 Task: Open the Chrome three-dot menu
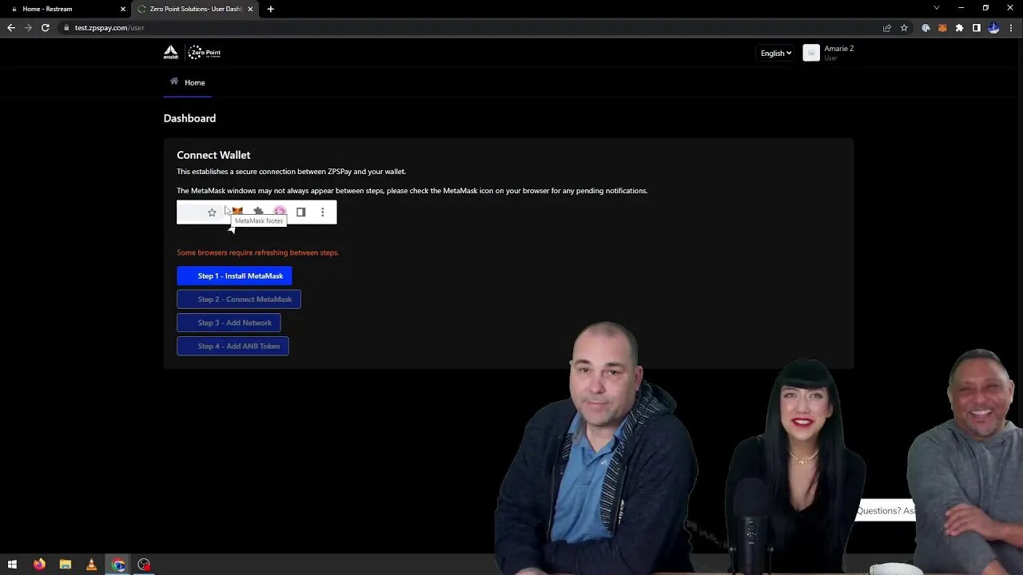point(1011,27)
